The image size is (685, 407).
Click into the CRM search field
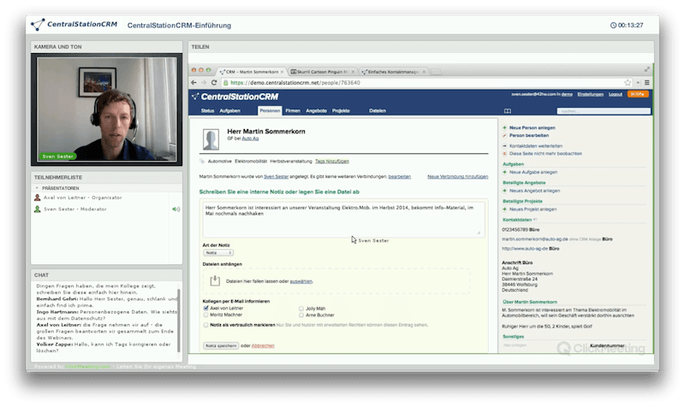(589, 111)
